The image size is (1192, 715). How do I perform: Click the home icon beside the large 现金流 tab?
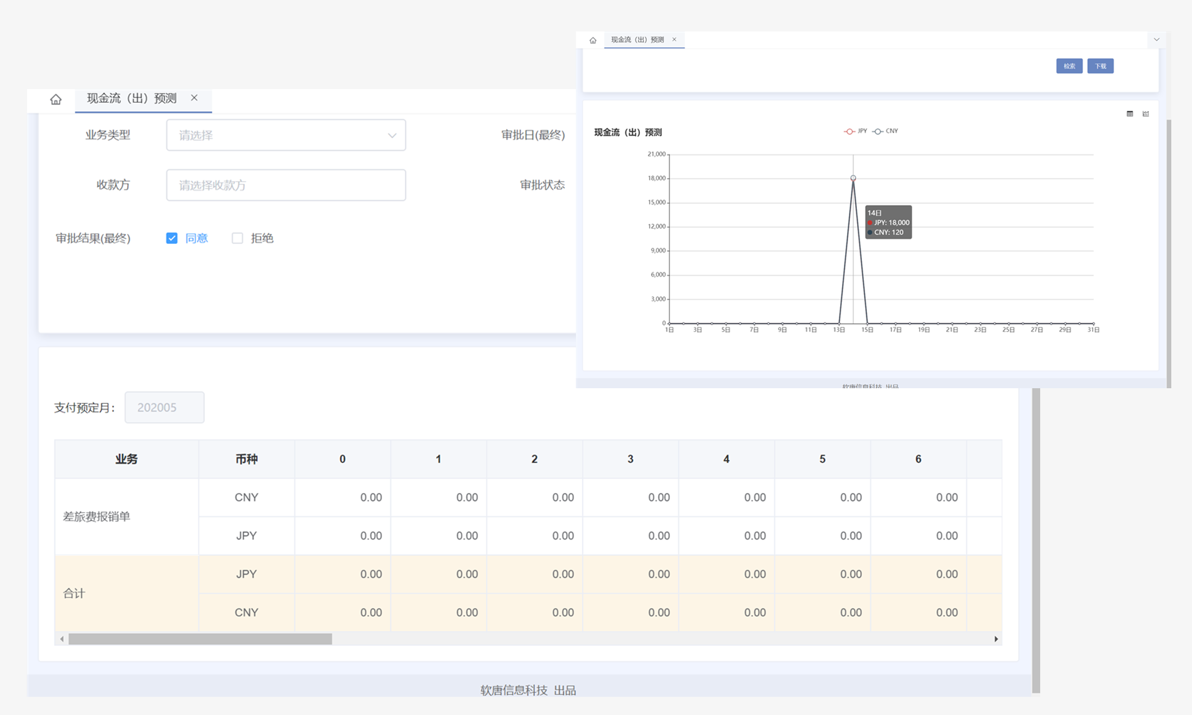pyautogui.click(x=56, y=99)
